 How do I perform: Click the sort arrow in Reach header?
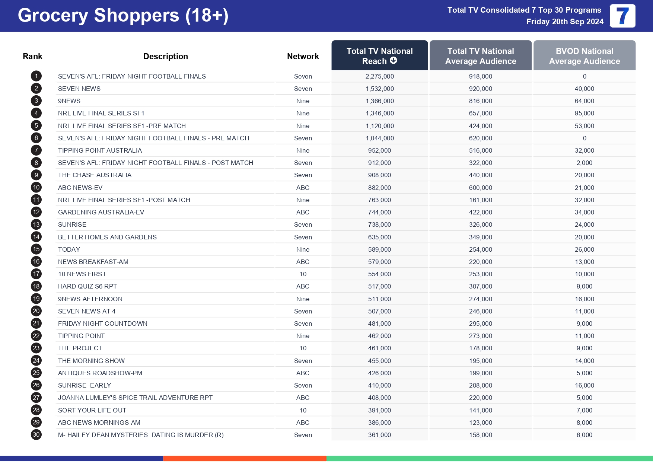coord(394,61)
